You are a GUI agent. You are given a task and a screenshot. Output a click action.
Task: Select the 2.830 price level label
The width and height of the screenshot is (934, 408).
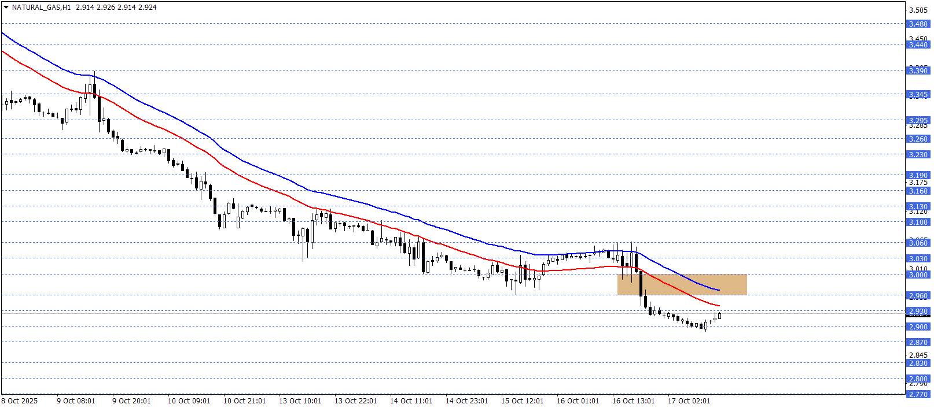[917, 363]
